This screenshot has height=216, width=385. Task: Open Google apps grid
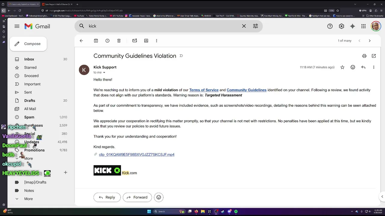(x=363, y=26)
